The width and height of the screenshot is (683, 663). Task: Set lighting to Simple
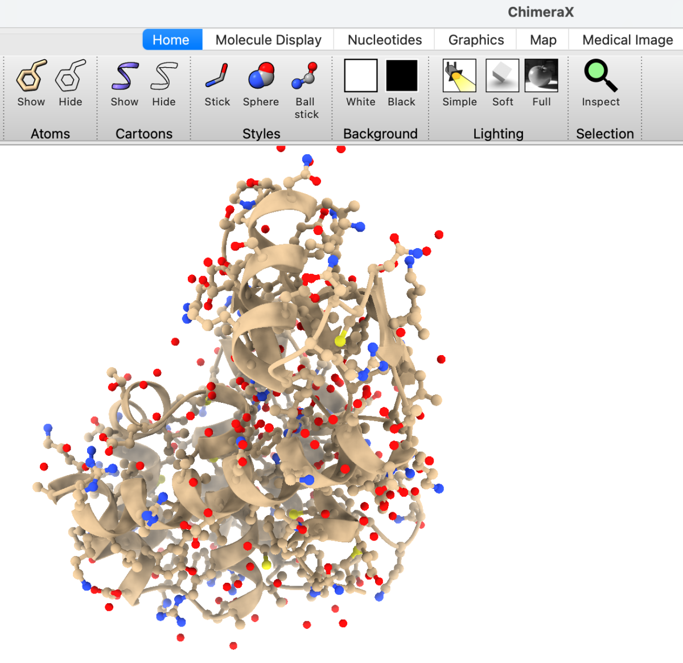[x=460, y=76]
